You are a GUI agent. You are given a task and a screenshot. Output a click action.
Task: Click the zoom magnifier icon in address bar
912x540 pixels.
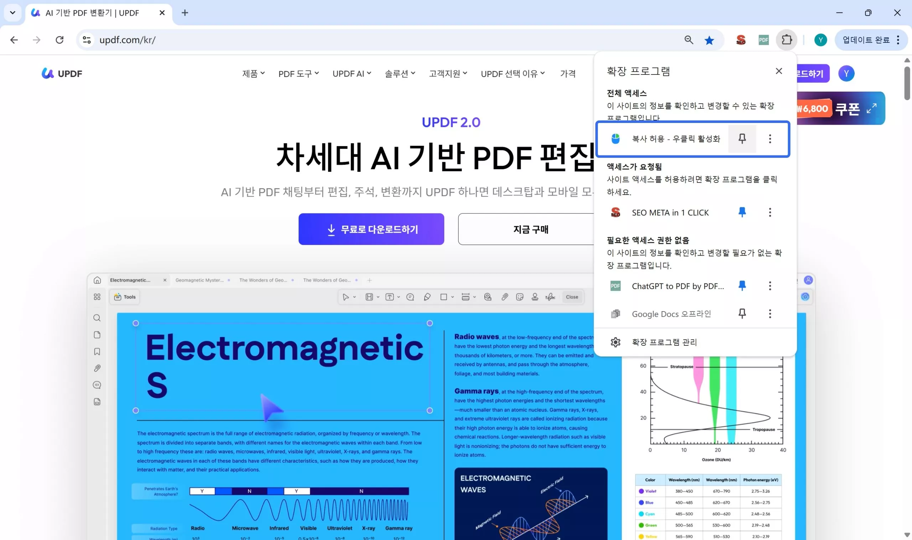[689, 40]
